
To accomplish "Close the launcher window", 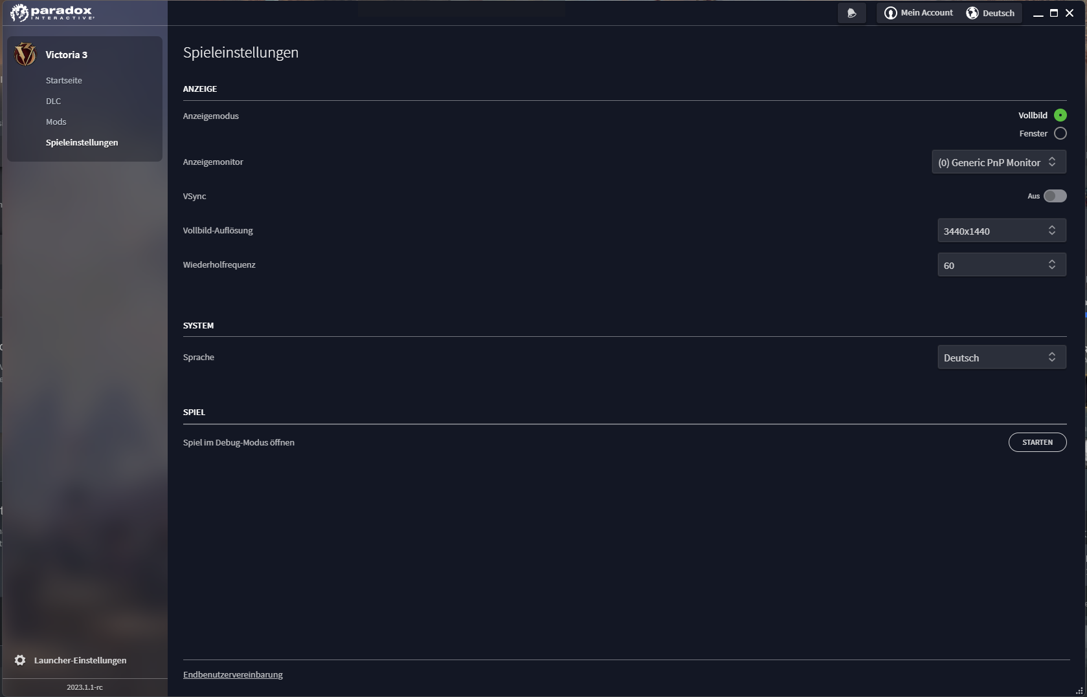I will coord(1070,13).
